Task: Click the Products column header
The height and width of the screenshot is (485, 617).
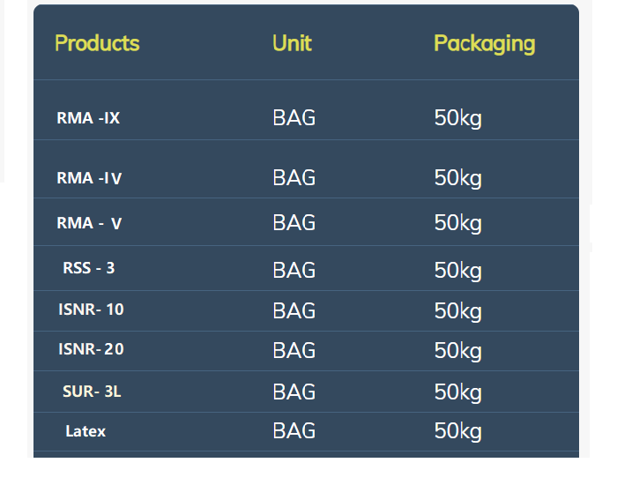Action: click(x=97, y=43)
